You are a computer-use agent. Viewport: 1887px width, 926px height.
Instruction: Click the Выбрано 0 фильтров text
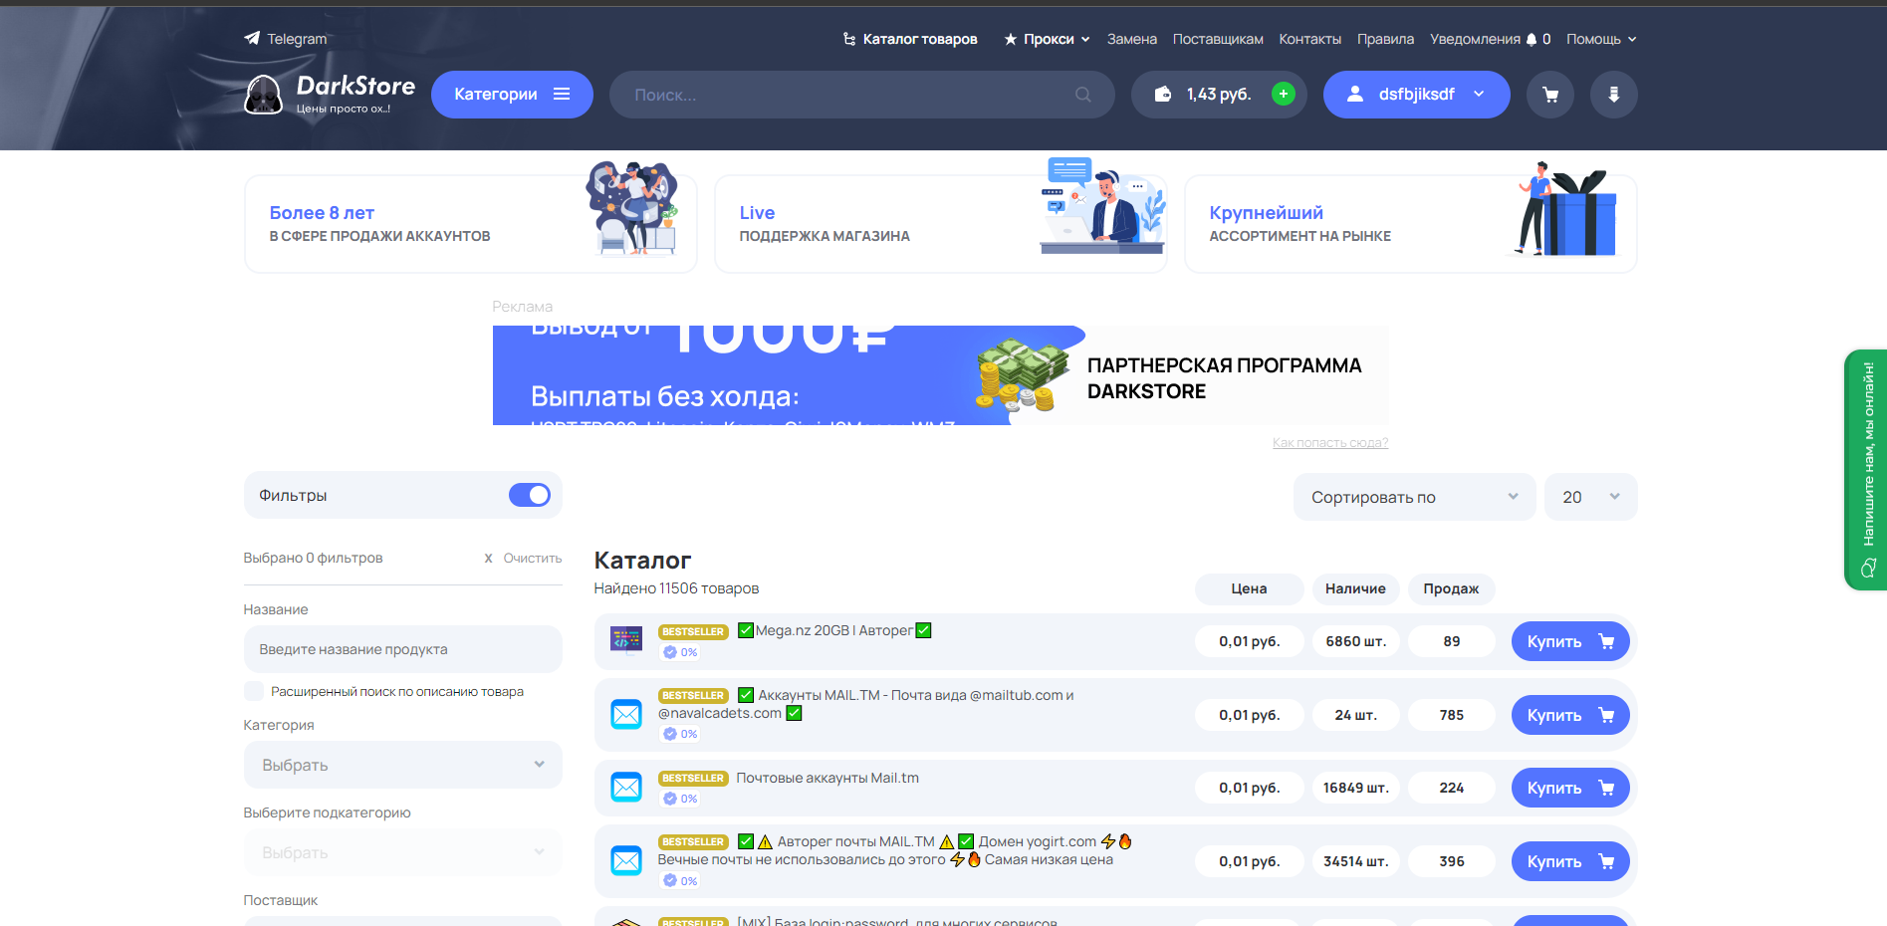313,559
